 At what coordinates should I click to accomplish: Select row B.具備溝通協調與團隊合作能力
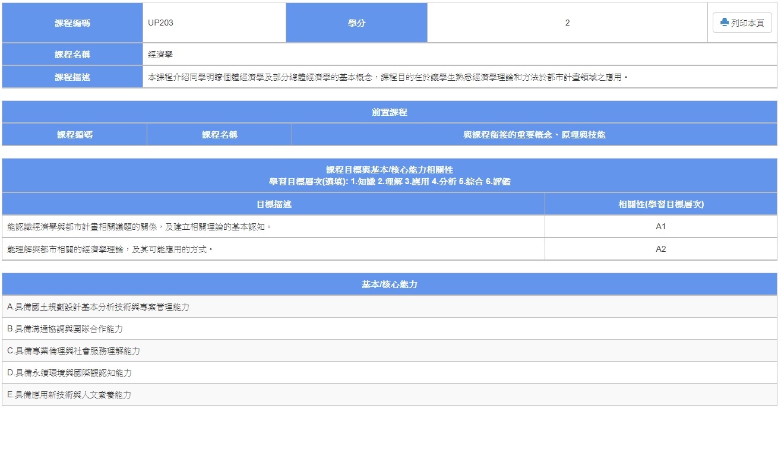click(x=65, y=329)
